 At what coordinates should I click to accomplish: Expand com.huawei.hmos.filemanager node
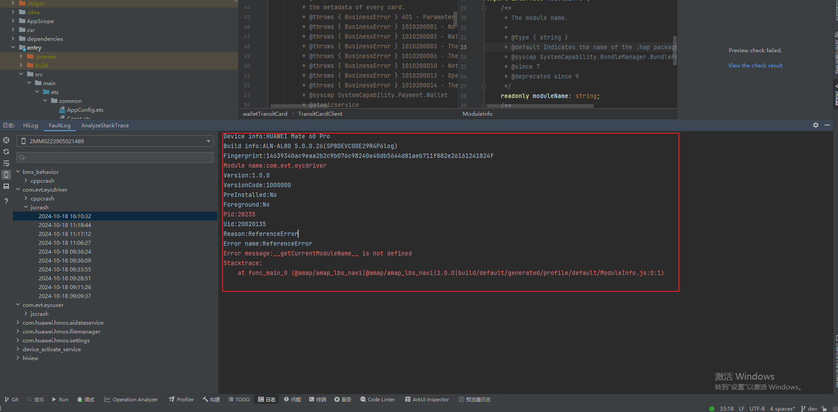click(18, 331)
